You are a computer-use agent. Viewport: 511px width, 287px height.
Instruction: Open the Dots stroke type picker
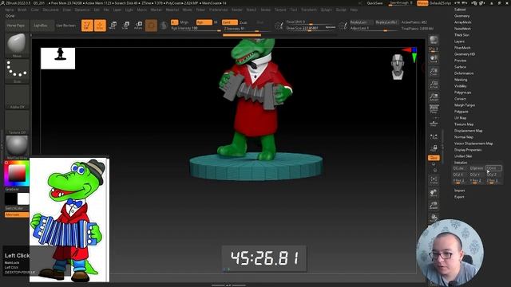pos(17,71)
